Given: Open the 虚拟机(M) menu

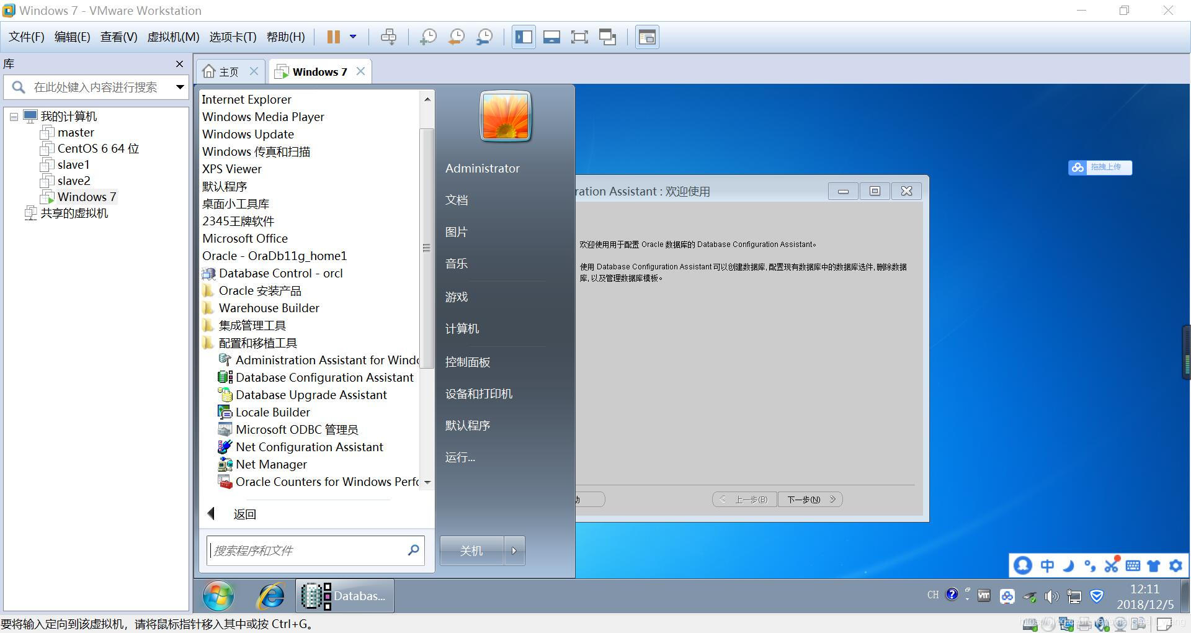Looking at the screenshot, I should (x=173, y=37).
